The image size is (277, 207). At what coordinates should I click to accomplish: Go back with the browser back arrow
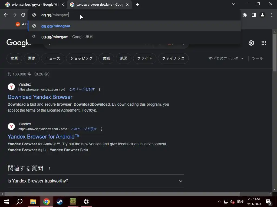(6, 15)
